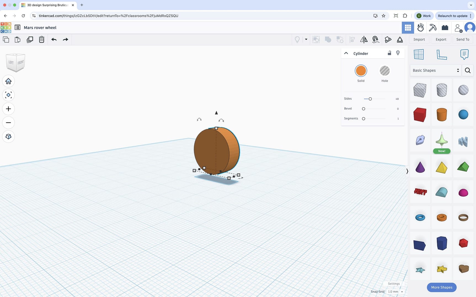Click the Export button
Screen dimensions: 476x297
441,39
